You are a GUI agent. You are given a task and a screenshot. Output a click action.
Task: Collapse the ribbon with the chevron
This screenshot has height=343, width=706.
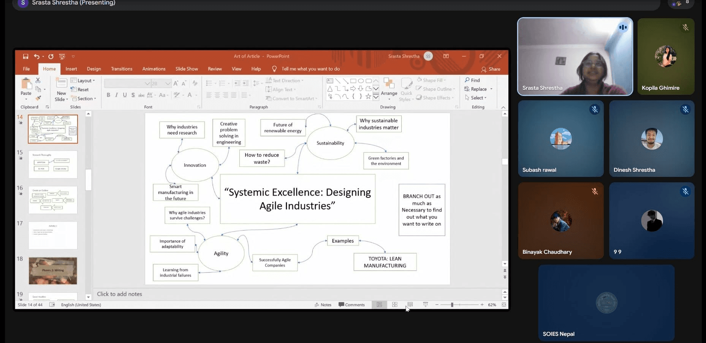click(x=503, y=107)
